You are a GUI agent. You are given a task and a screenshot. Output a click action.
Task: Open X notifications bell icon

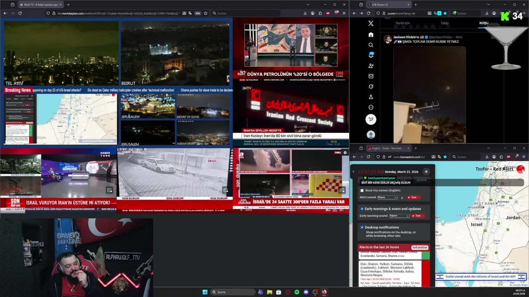point(371,55)
